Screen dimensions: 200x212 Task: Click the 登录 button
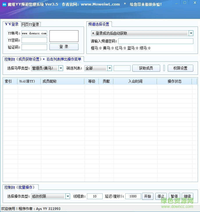pos(64,47)
